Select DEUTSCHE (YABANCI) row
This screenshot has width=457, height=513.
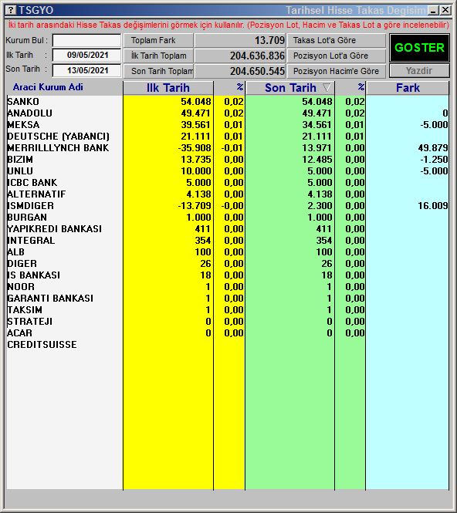228,136
